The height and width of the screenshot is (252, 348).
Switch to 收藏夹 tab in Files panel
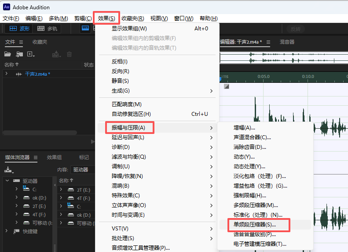[40, 42]
